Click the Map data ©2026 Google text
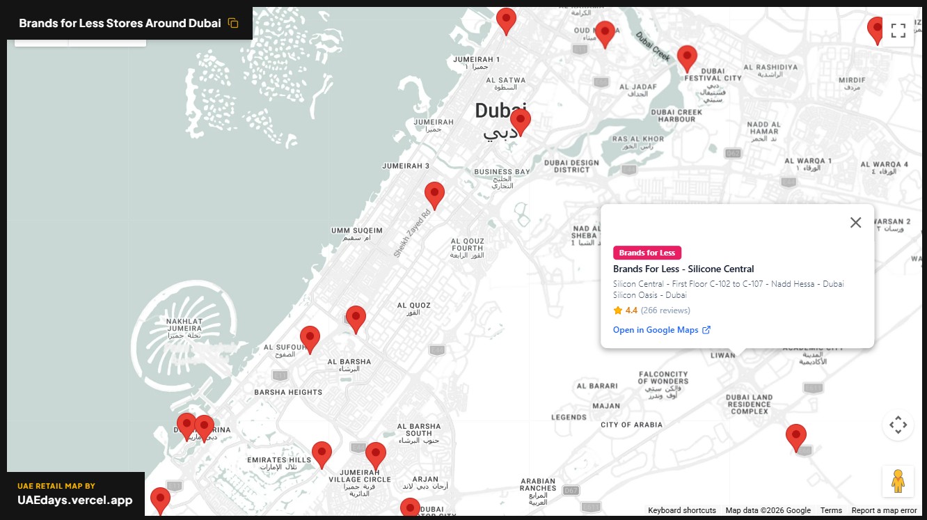 coord(768,510)
